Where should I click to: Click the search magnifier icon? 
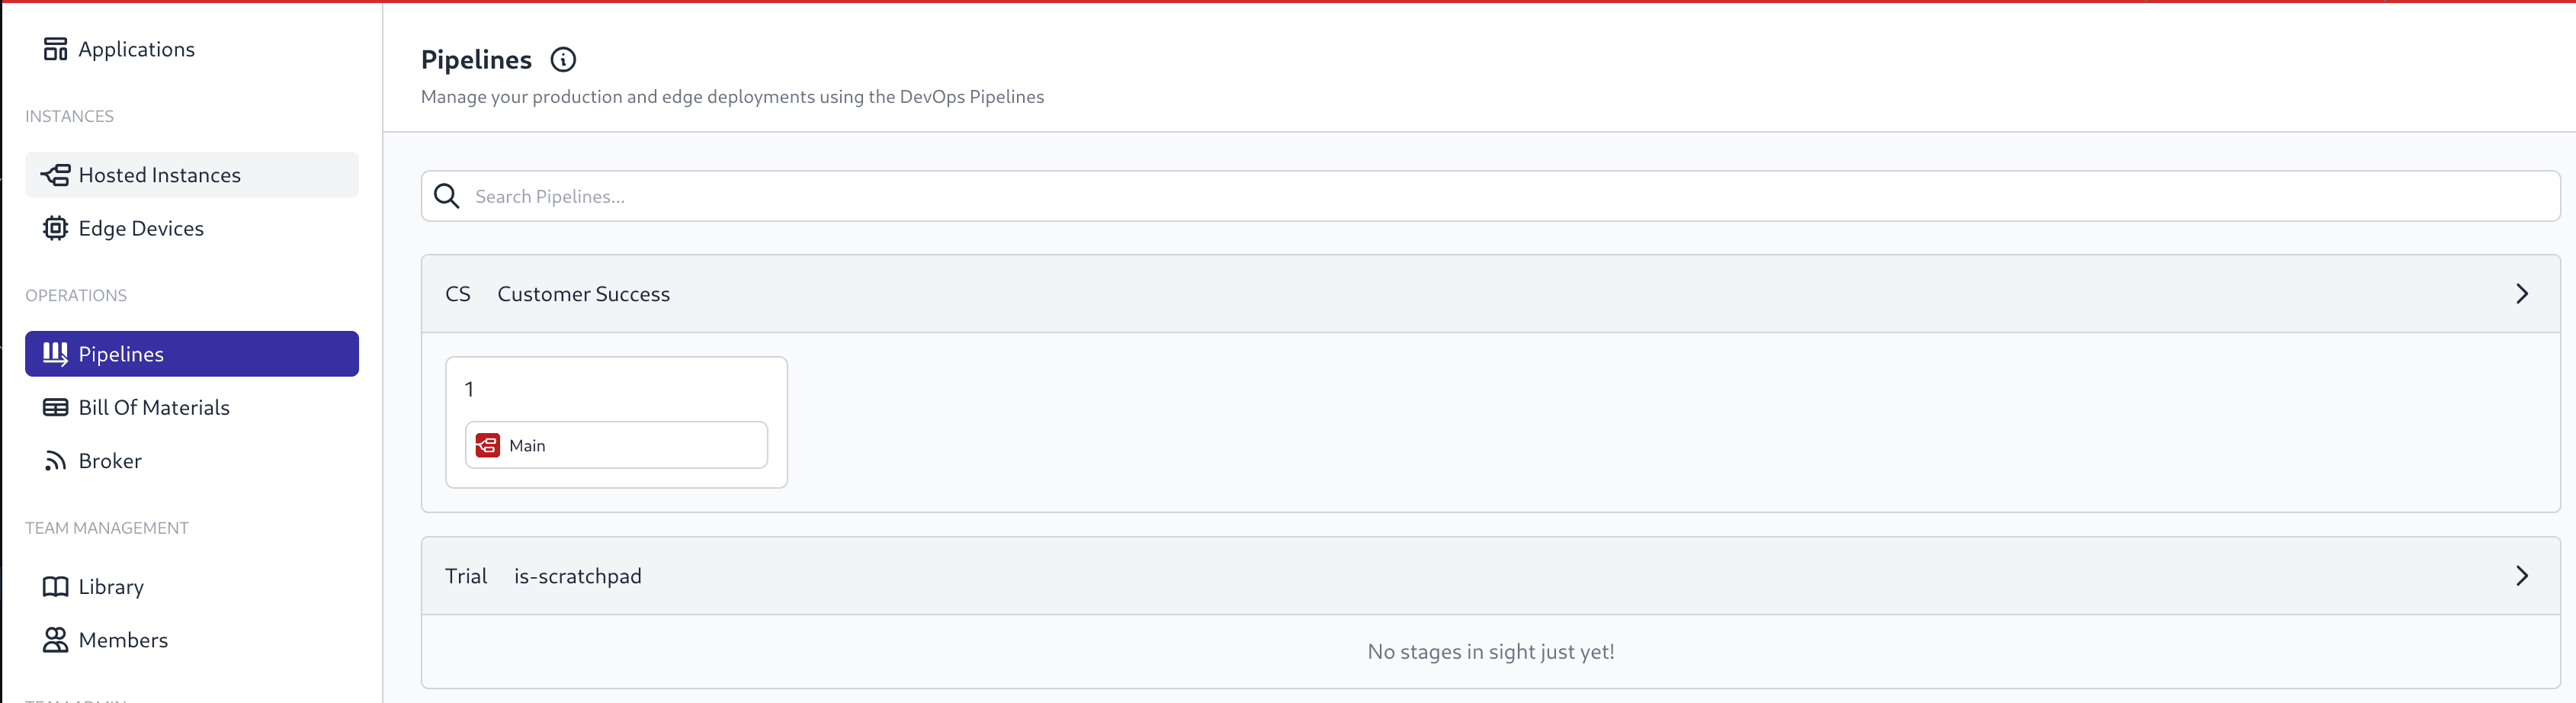(x=447, y=196)
